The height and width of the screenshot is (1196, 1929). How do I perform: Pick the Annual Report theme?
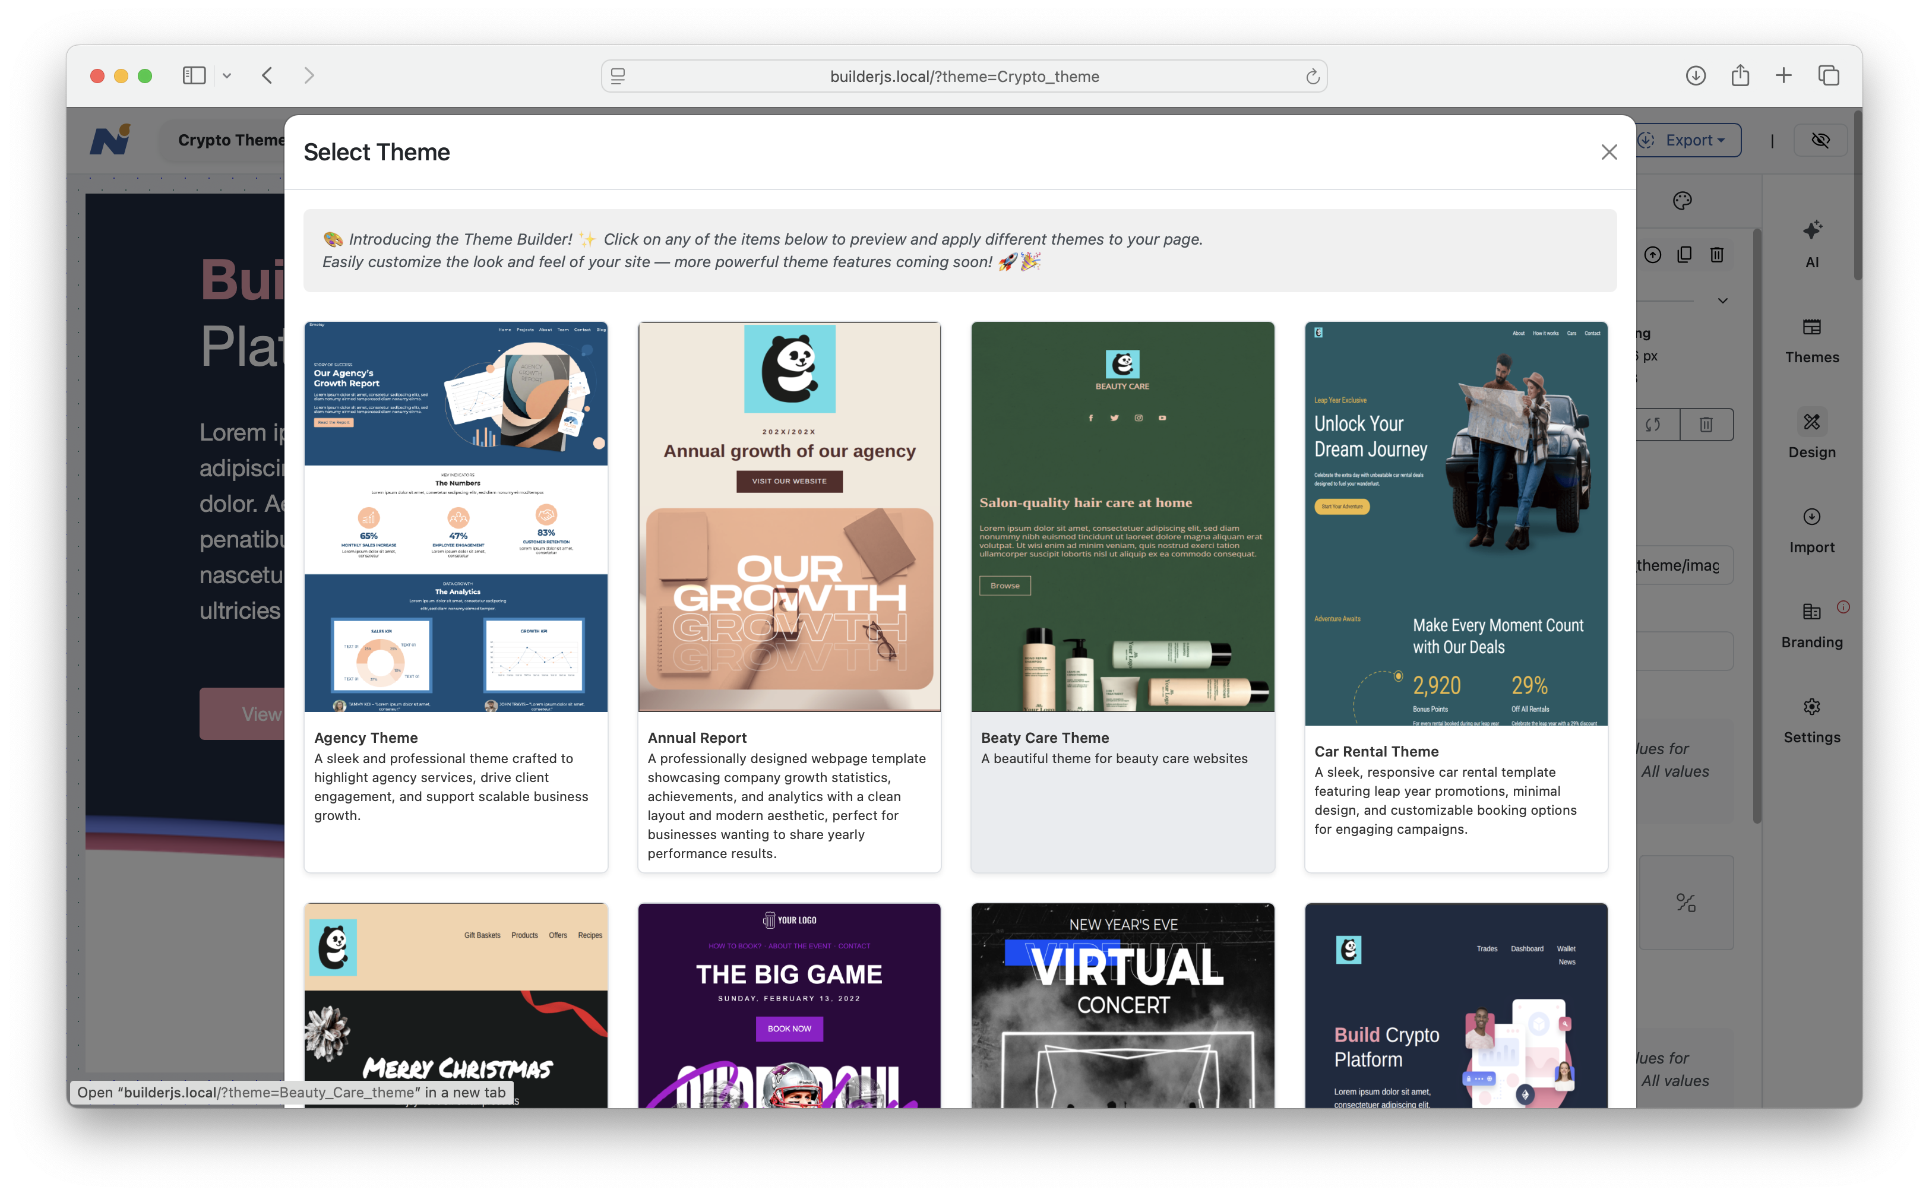click(789, 515)
